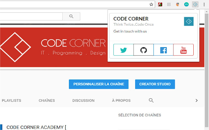Switch to the À PROPOS tab
Image resolution: width=209 pixels, height=130 pixels.
pyautogui.click(x=121, y=100)
